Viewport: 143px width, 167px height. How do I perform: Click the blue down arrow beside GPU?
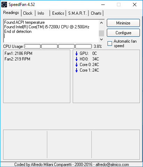coord(77,53)
